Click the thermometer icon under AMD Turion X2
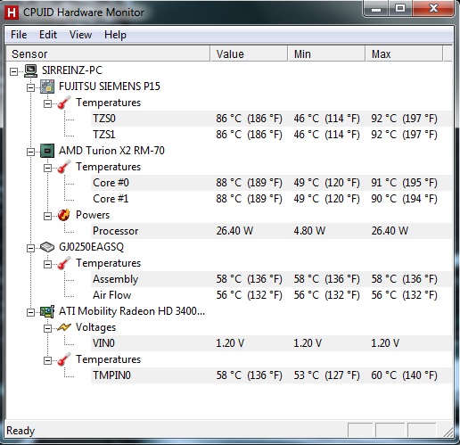Viewport: 460px width, 445px height. tap(64, 167)
